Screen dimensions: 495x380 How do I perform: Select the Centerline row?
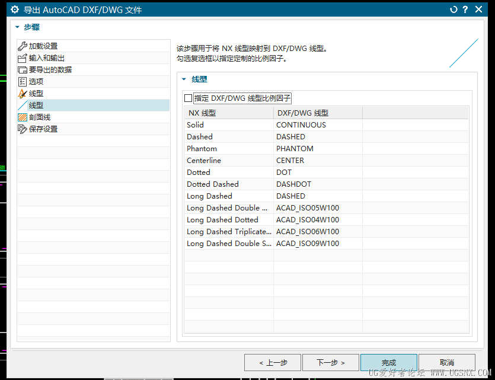pos(229,160)
